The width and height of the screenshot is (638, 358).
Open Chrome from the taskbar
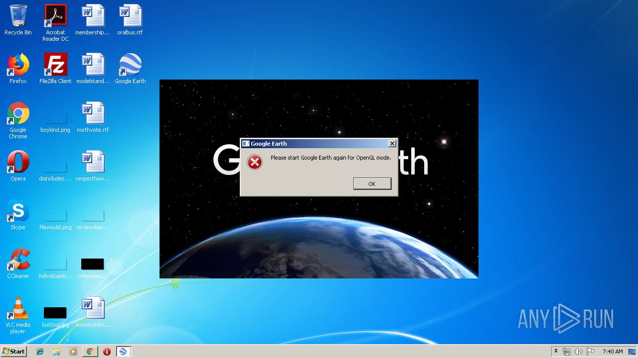(x=90, y=352)
